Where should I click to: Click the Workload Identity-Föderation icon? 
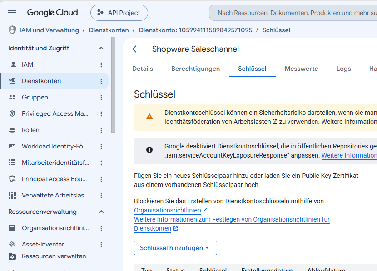click(x=12, y=146)
